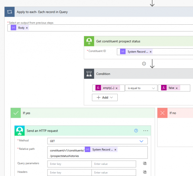
Task: Open the Add condition dropdown button
Action: tap(105, 98)
